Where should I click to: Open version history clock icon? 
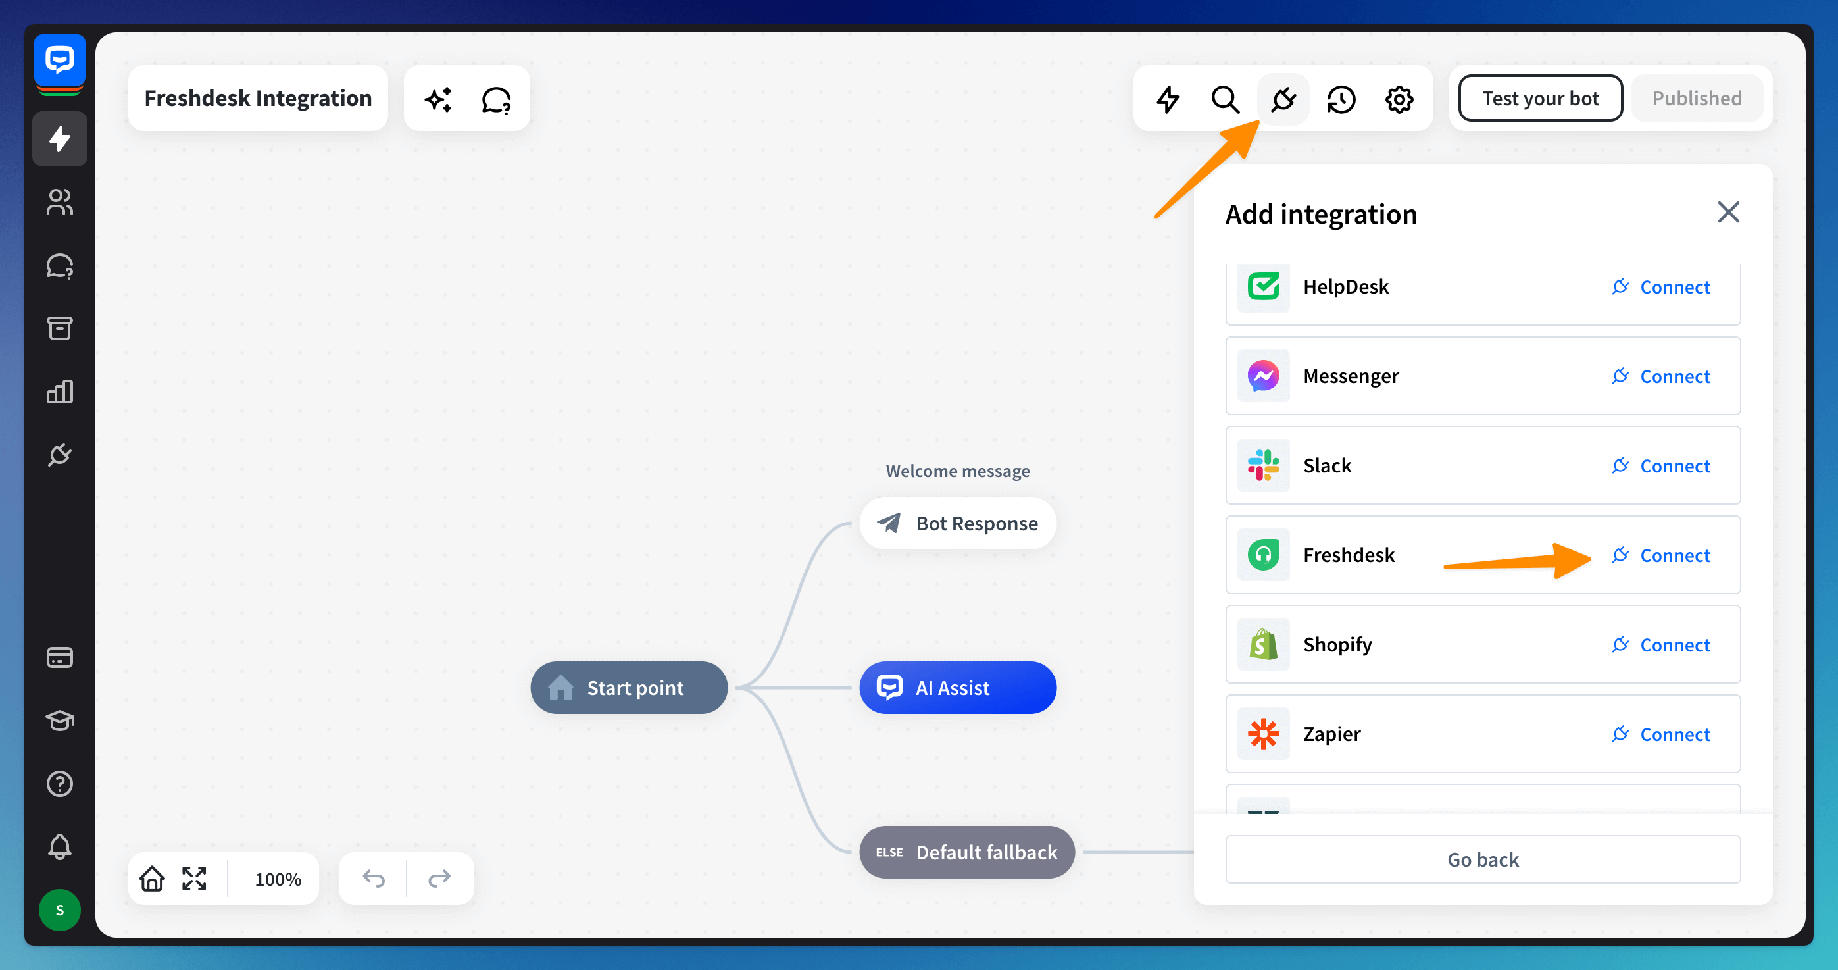click(x=1341, y=99)
